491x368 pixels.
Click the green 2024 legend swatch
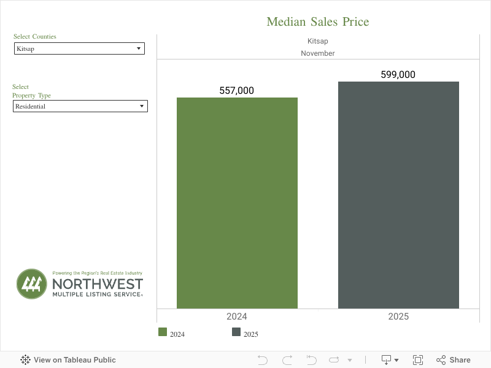point(163,332)
